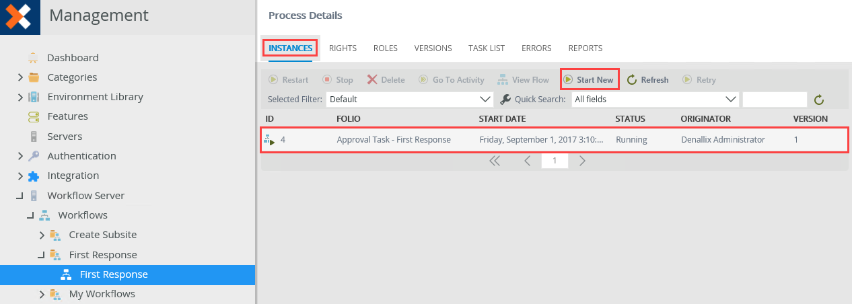The height and width of the screenshot is (304, 852).
Task: Sort by the Originator column header
Action: click(706, 119)
